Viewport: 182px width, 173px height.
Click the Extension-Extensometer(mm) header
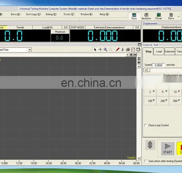(x=109, y=28)
